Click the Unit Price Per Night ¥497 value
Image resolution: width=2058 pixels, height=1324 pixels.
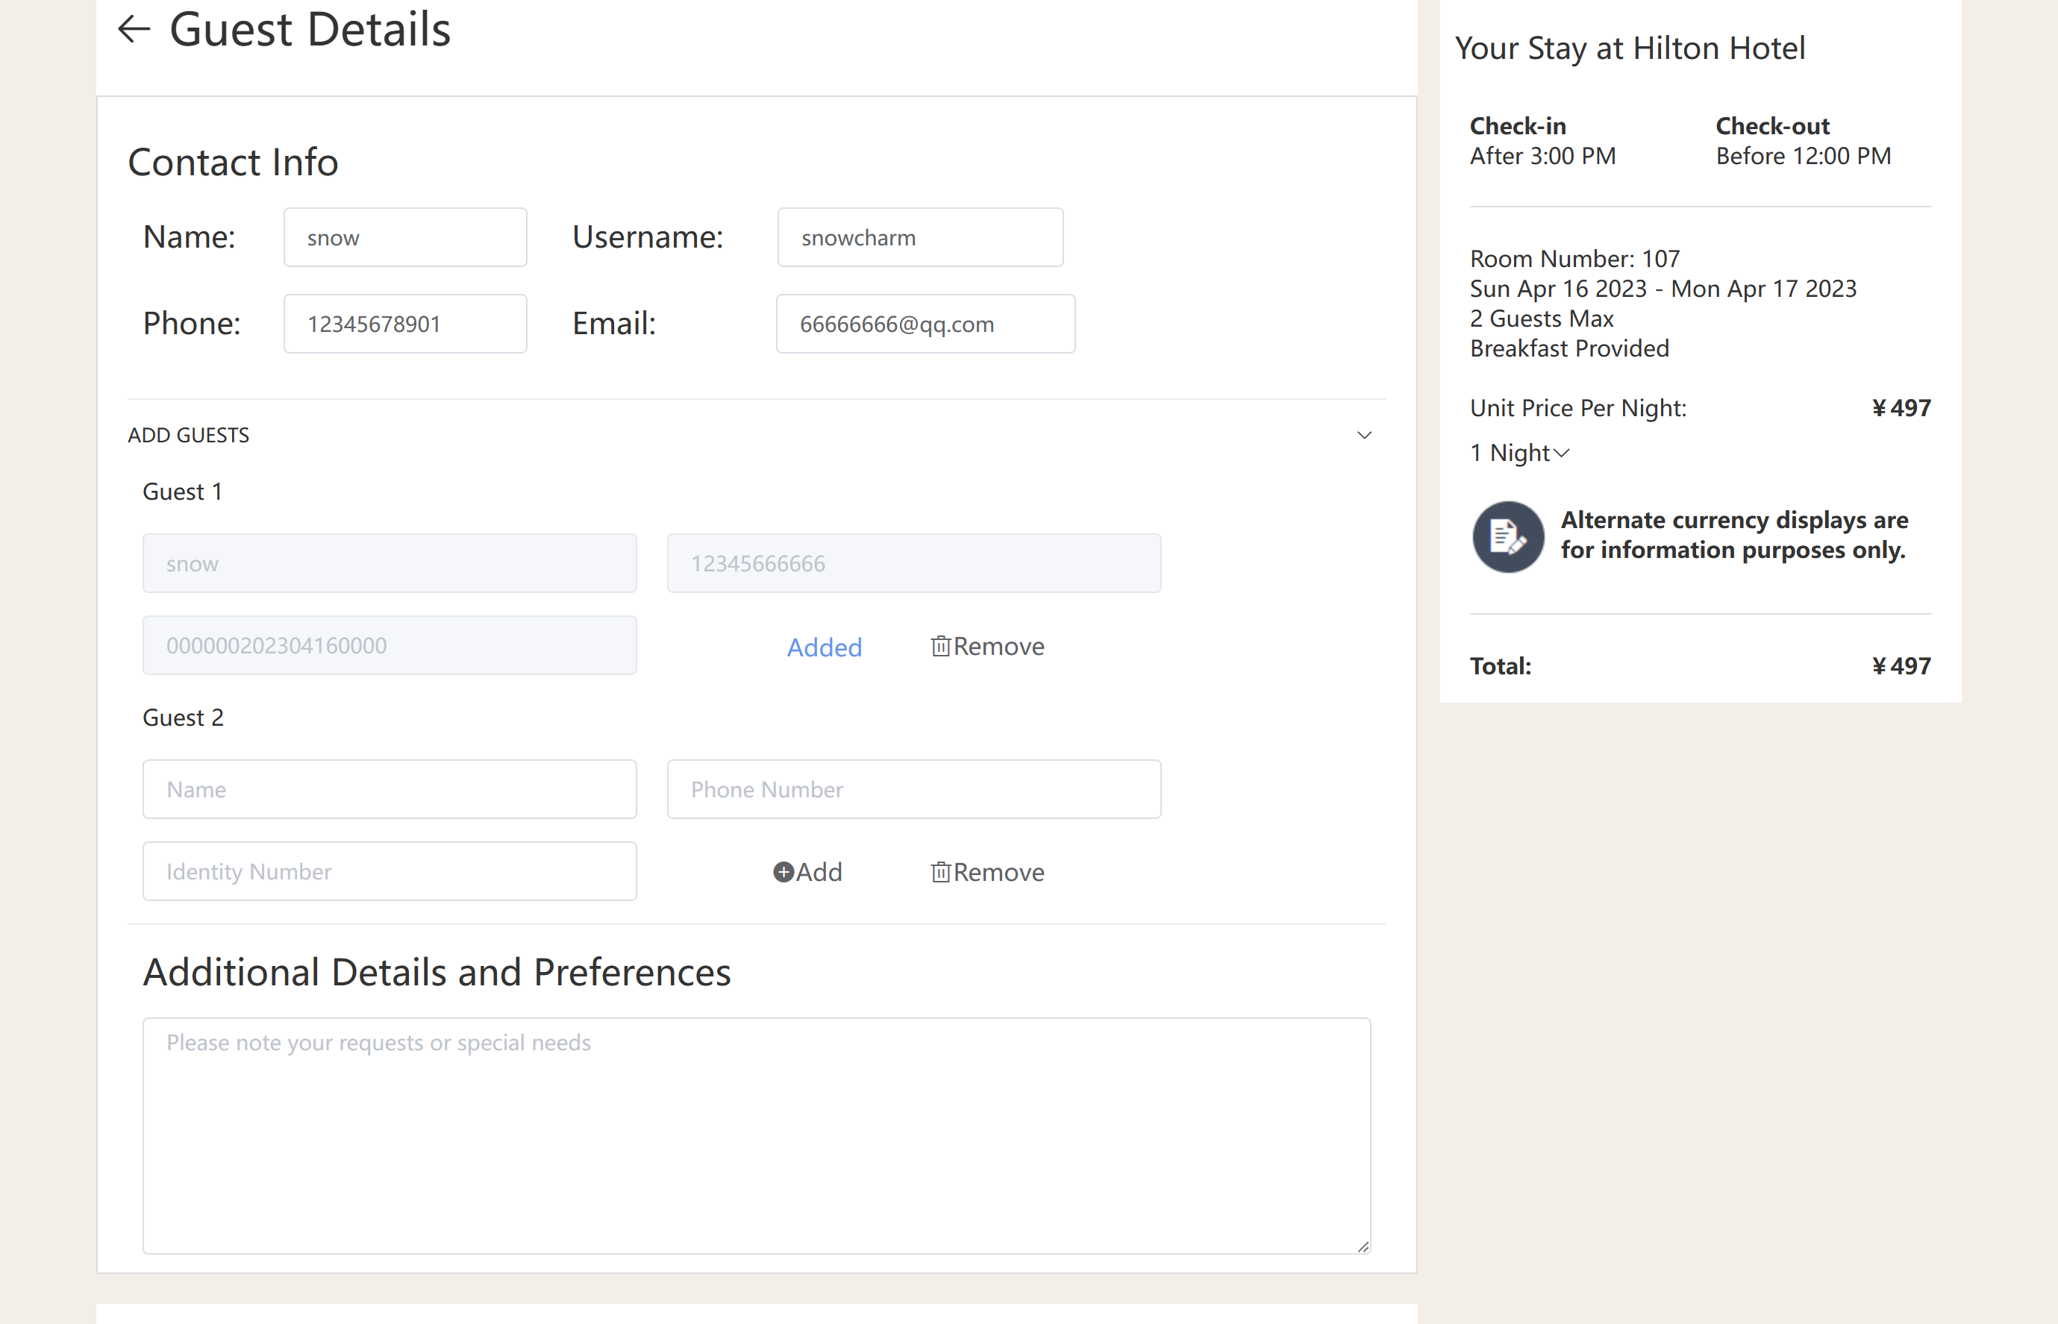[1901, 407]
